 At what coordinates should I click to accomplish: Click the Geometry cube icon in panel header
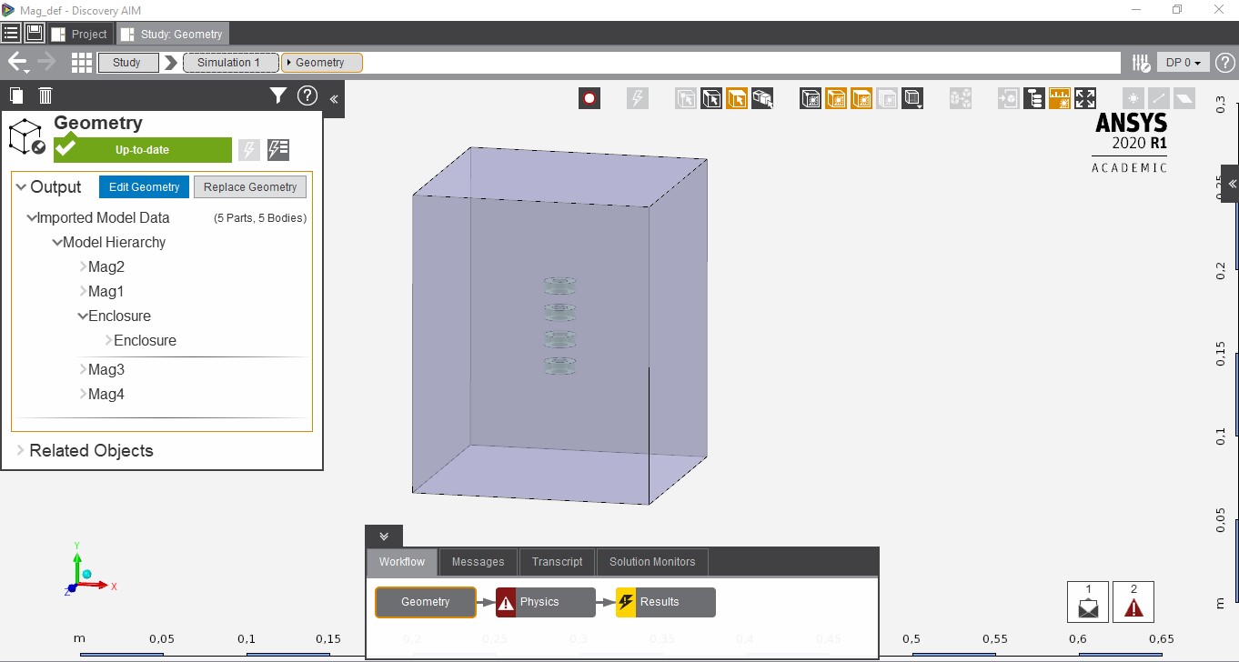click(27, 137)
